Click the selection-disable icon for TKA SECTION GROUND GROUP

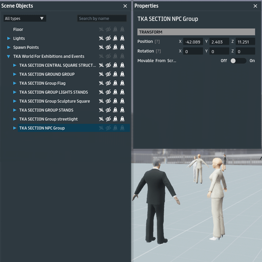tap(101, 74)
